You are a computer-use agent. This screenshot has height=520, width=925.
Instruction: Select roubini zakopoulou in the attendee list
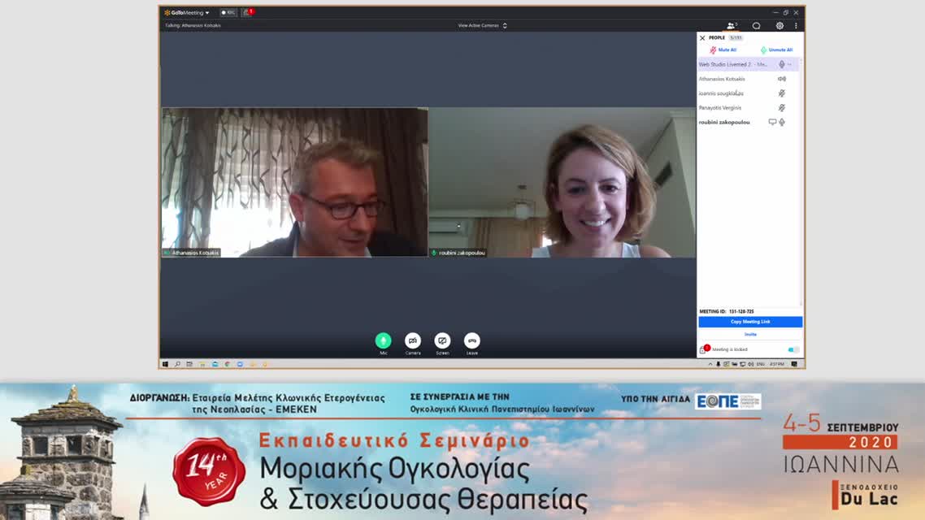(724, 122)
